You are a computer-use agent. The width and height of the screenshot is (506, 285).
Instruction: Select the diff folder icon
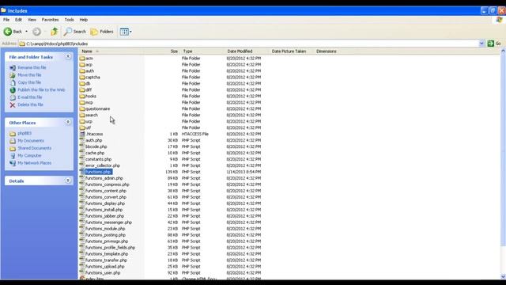coord(82,89)
